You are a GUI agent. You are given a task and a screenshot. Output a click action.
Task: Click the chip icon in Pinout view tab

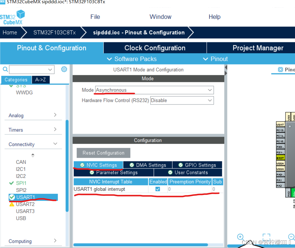click(280, 70)
